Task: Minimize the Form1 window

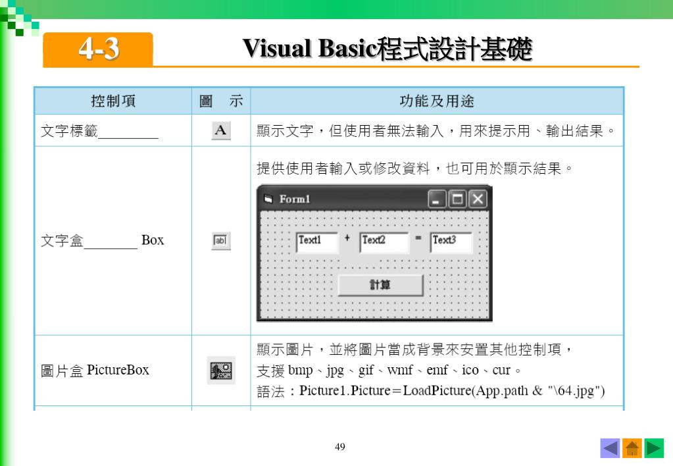Action: 437,199
